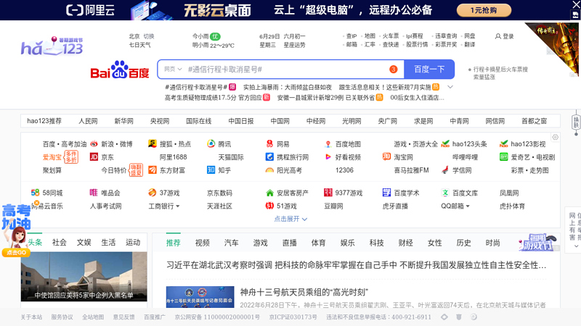This screenshot has width=581, height=326.
Task: Open the 意见反馈 footer link
Action: [x=123, y=317]
